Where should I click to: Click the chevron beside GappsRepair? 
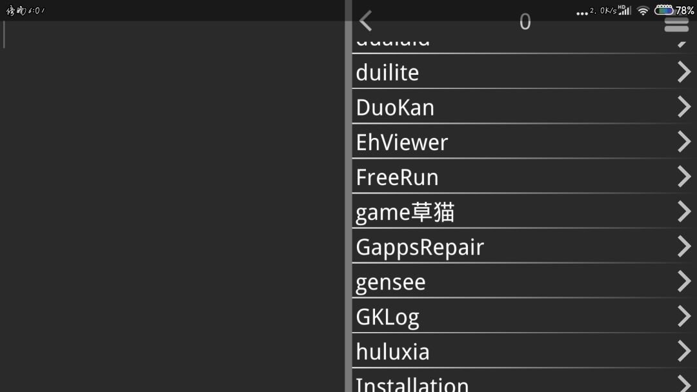pyautogui.click(x=684, y=246)
